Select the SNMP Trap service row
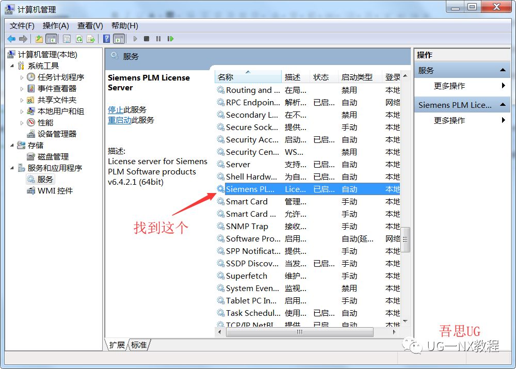516x369 pixels. coord(308,227)
